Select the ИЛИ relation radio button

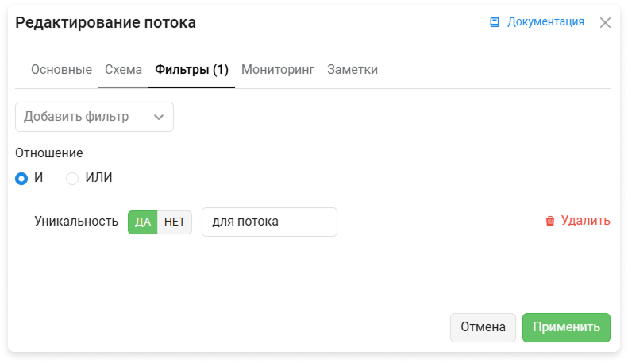pos(72,178)
